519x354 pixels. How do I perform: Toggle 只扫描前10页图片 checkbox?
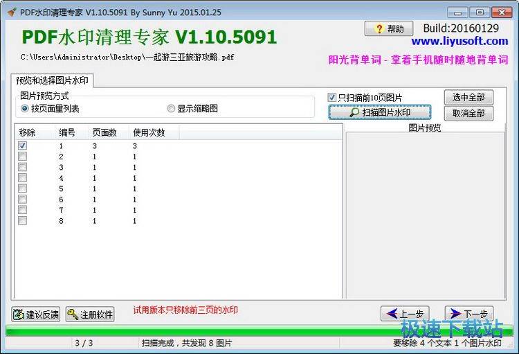pos(332,98)
